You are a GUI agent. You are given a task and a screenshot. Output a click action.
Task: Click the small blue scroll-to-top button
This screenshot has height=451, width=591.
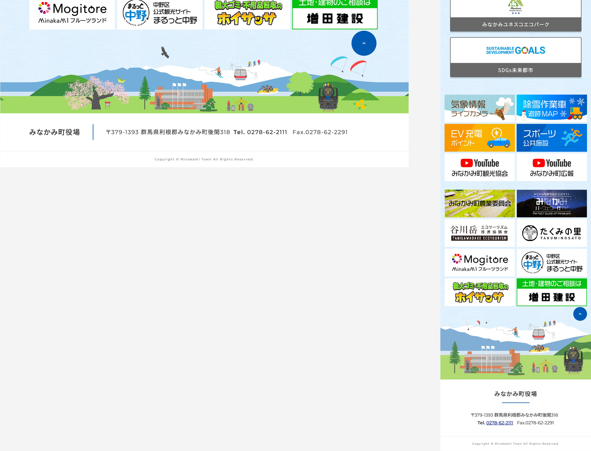click(x=580, y=314)
